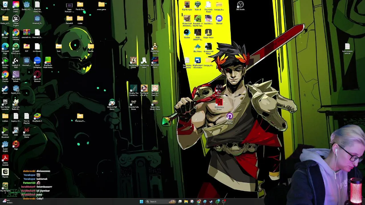The image size is (365, 205).
Task: Open the Nine Sols Battle shortcut
Action: (16, 104)
